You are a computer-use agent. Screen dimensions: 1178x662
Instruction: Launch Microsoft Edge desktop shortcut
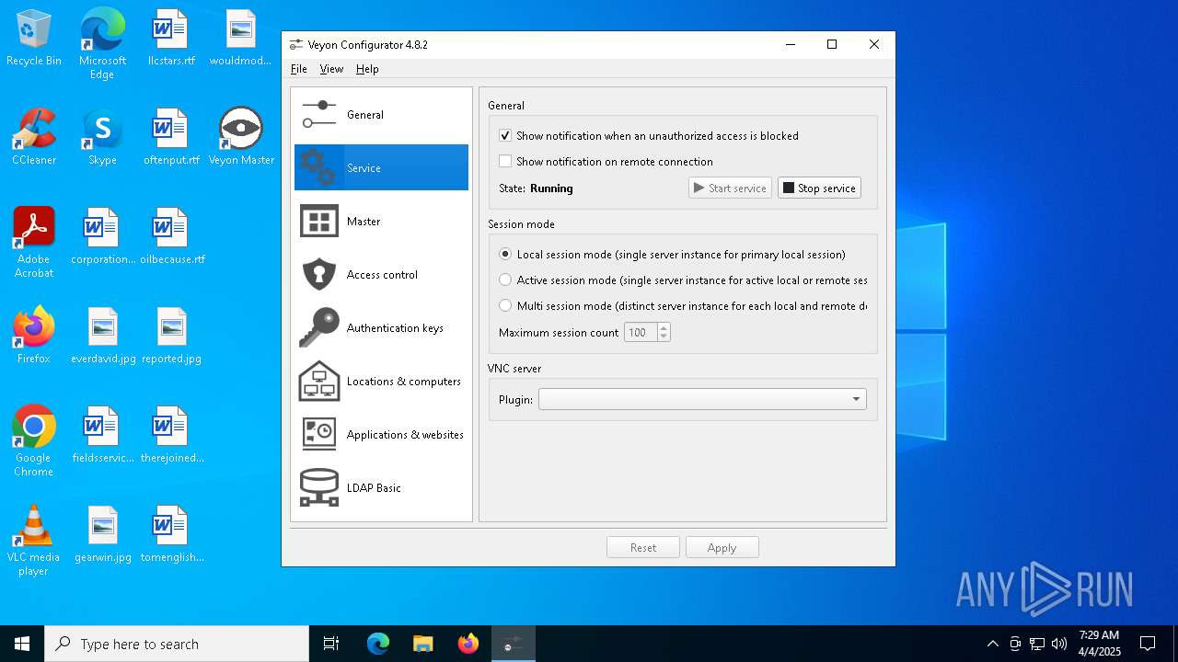tap(102, 44)
